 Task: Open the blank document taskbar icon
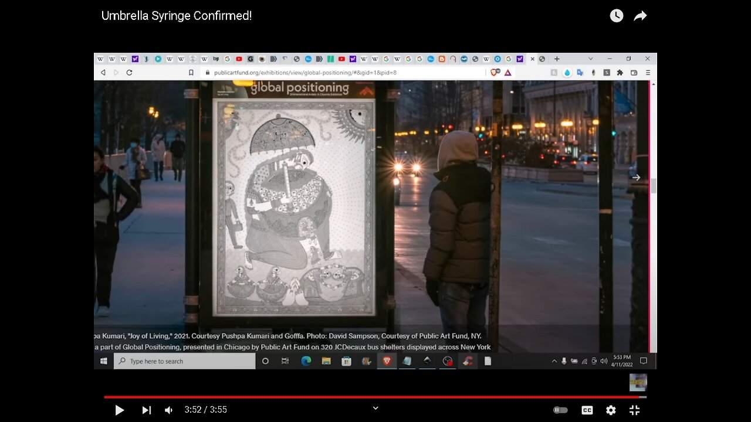tap(488, 361)
